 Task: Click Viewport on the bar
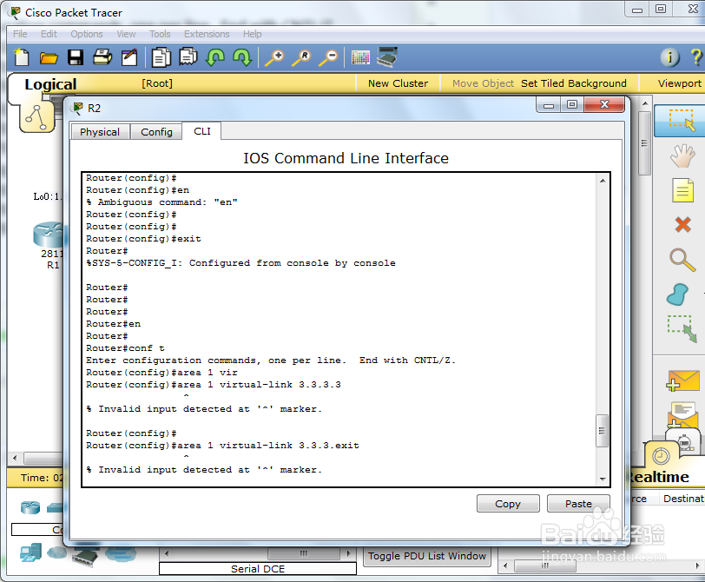679,83
